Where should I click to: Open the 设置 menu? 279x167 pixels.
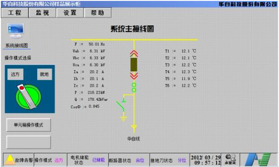(70, 13)
